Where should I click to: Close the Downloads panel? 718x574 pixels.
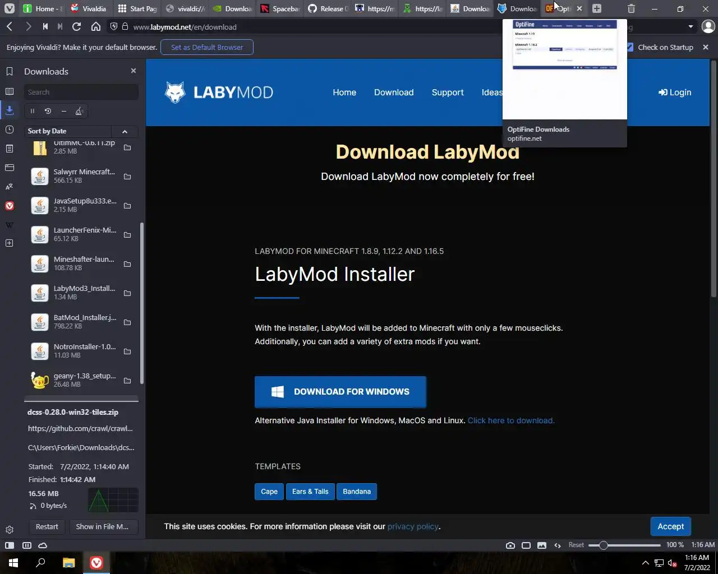134,71
